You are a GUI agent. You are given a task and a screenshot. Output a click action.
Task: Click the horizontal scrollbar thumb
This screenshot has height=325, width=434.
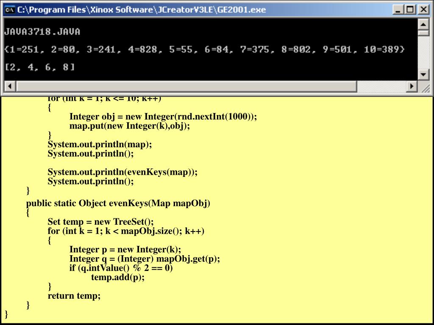pyautogui.click(x=186, y=86)
